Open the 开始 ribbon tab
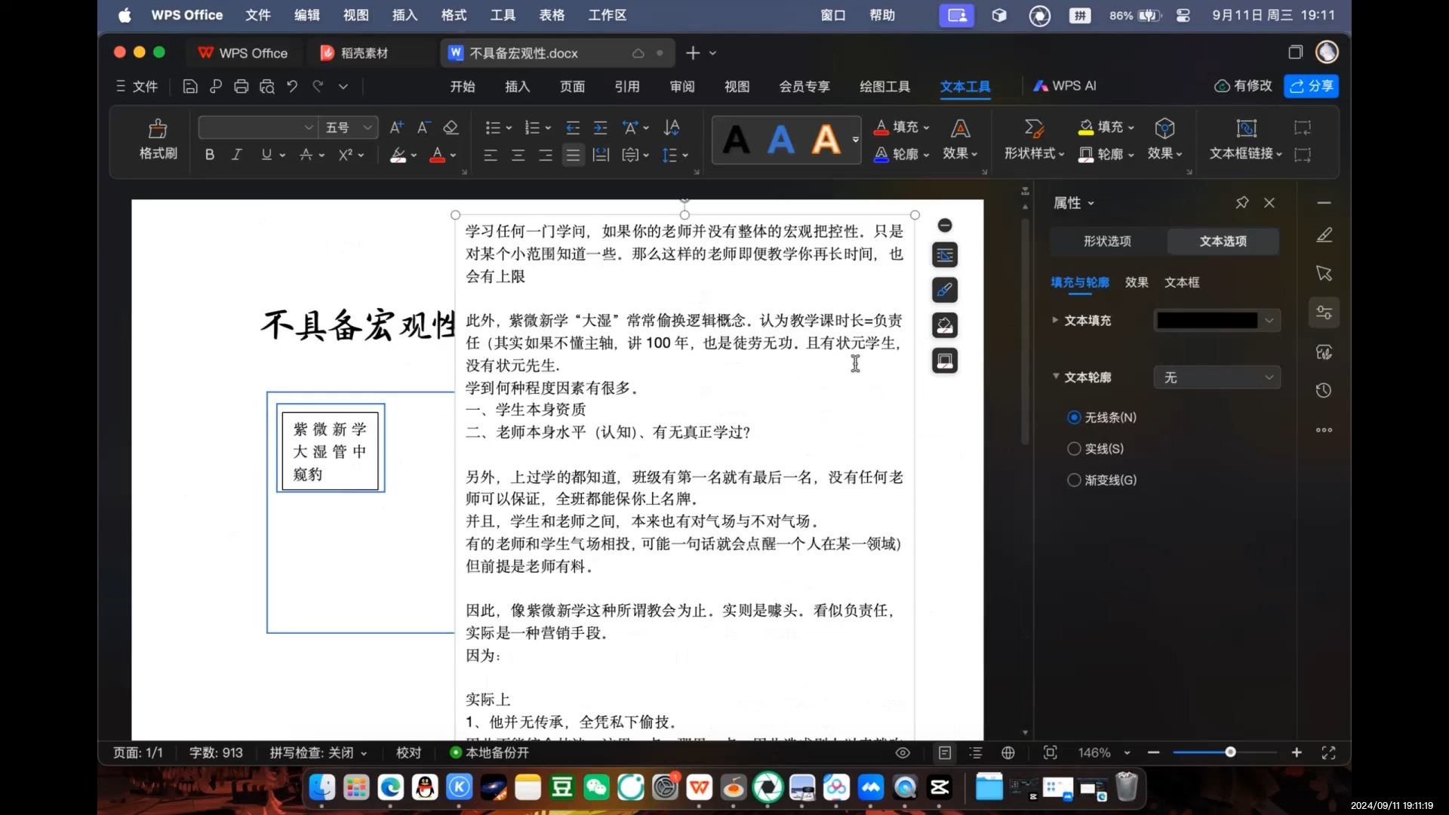 coord(463,86)
